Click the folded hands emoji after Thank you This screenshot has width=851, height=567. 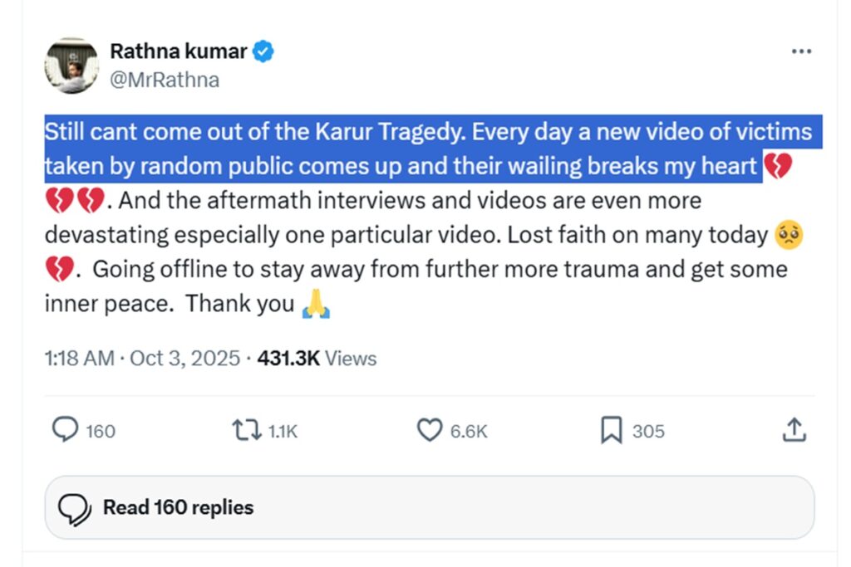[x=316, y=305]
